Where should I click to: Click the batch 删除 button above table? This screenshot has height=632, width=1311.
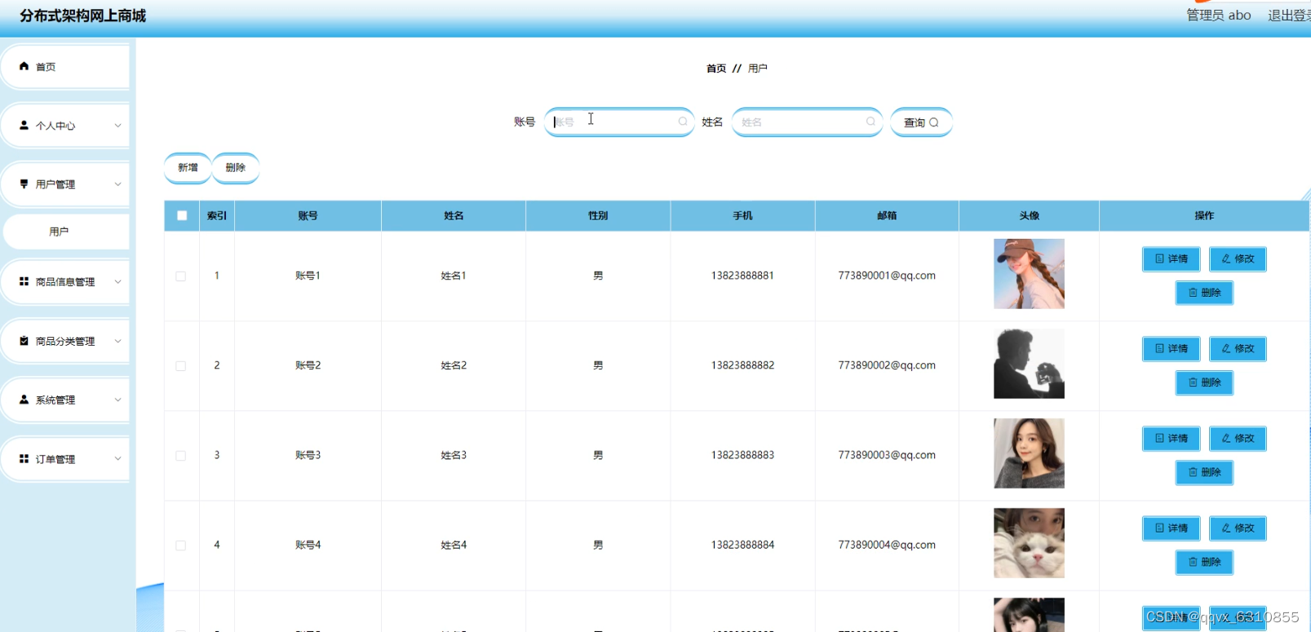click(x=236, y=167)
